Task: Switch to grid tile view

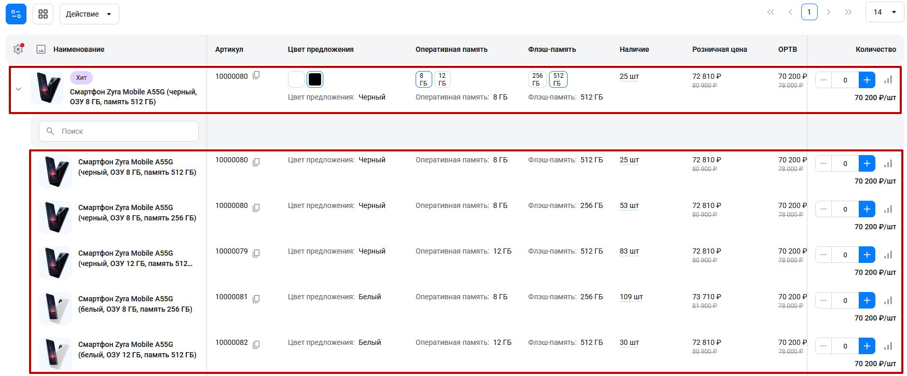Action: point(43,14)
